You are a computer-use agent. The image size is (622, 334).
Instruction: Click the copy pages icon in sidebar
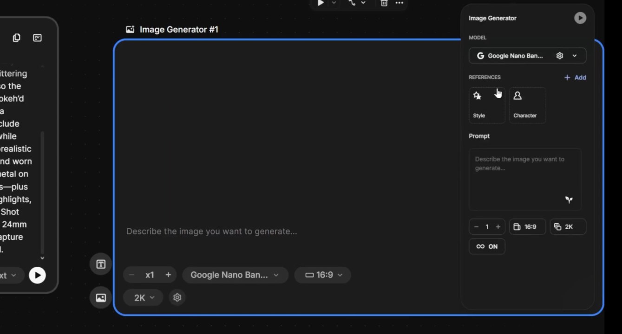16,38
